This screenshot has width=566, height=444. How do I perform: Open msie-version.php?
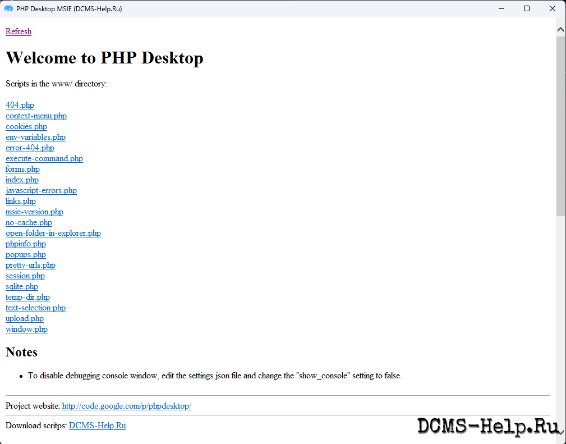point(34,212)
